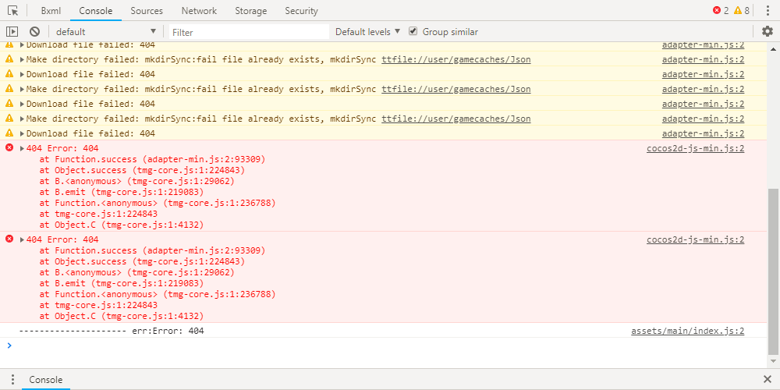Screen dimensions: 780x390
Task: Open the assets/main/index.js:2 source link
Action: coord(687,331)
